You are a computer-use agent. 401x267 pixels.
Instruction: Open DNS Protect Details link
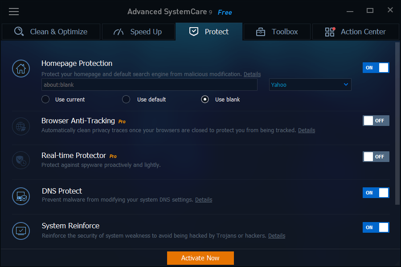tap(204, 199)
